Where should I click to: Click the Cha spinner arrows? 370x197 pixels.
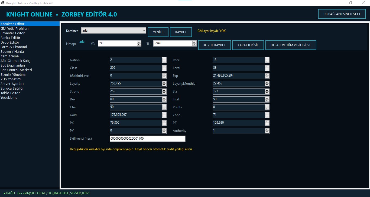(x=164, y=107)
